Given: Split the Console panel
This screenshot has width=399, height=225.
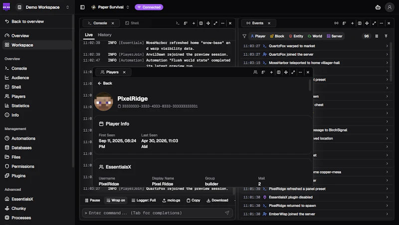Looking at the screenshot, I should tap(201, 23).
